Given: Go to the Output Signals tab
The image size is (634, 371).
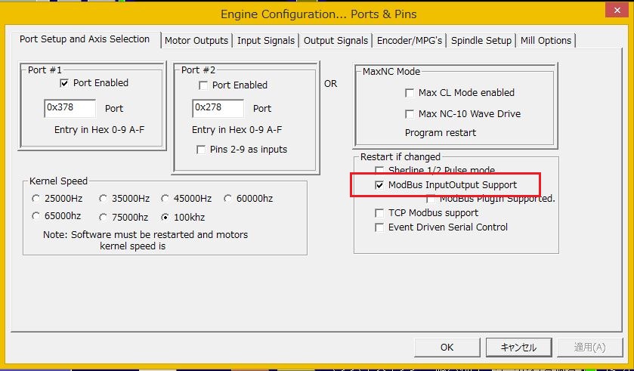Looking at the screenshot, I should [336, 41].
